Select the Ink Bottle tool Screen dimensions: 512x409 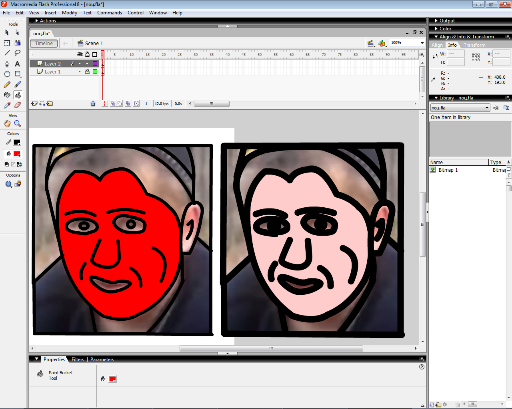pos(7,95)
